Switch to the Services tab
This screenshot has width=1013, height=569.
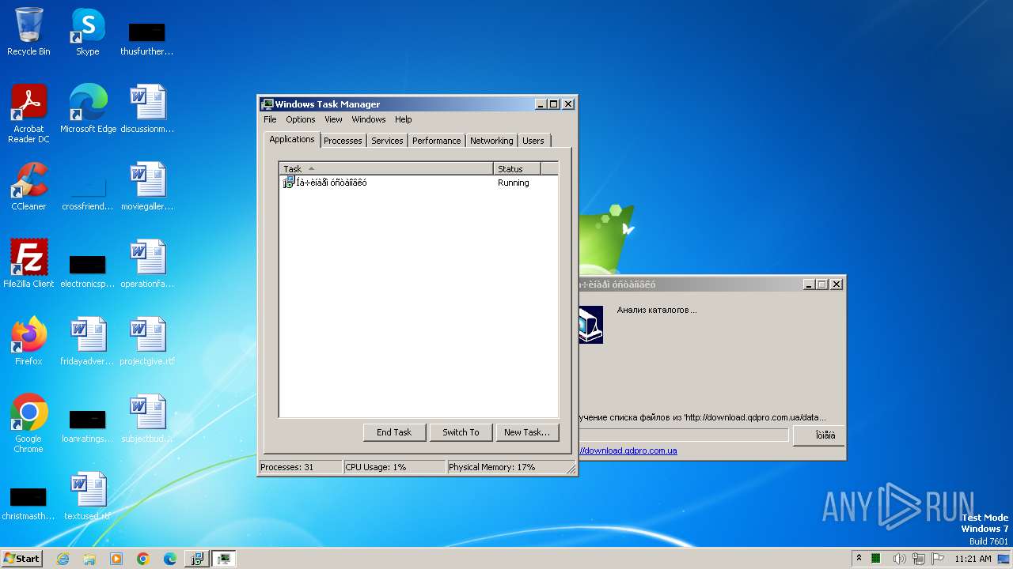click(x=387, y=141)
